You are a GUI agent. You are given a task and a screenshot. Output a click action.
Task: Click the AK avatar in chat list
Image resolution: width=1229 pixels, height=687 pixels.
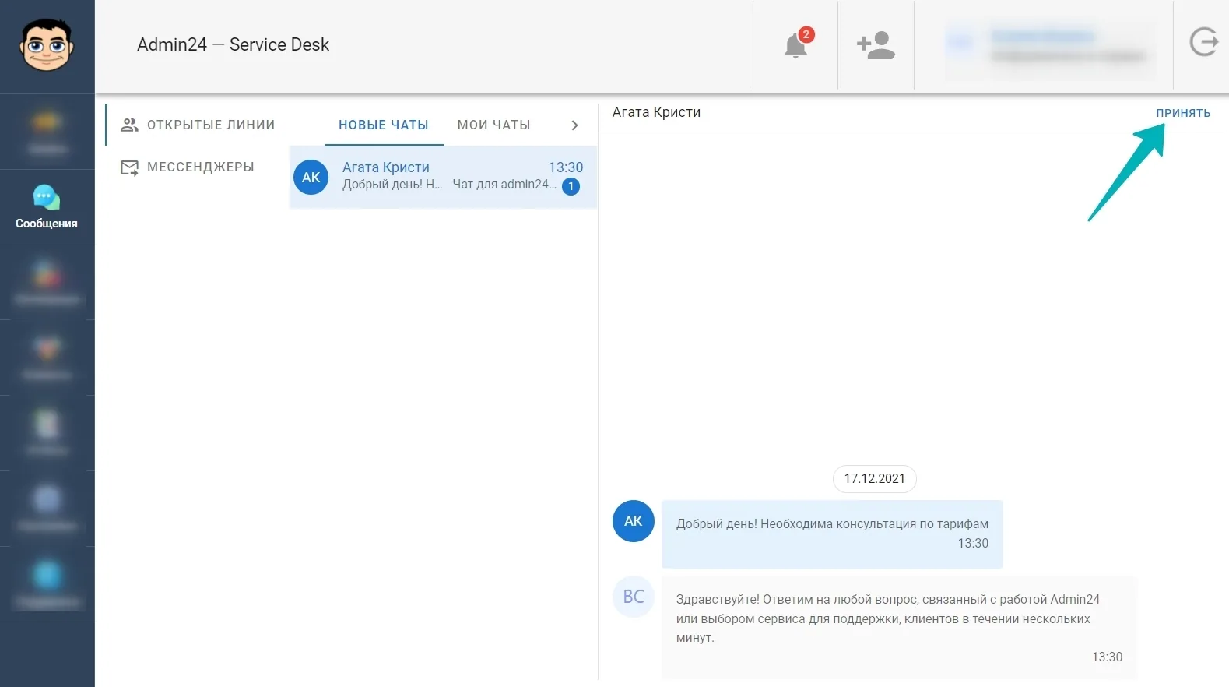click(311, 178)
